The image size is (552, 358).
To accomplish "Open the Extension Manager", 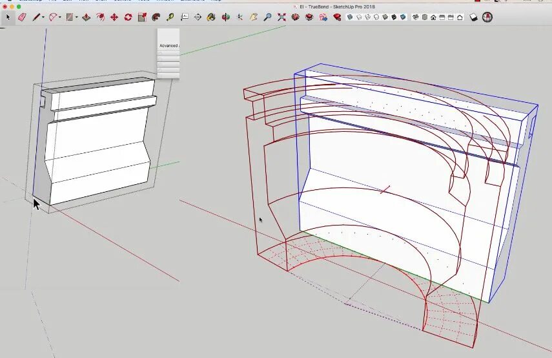I will tap(337, 17).
